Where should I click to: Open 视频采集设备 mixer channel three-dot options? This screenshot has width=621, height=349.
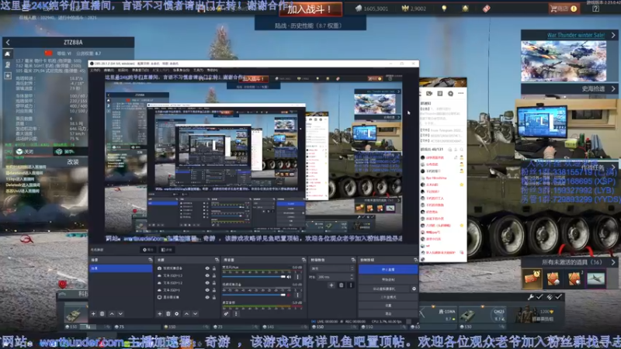pyautogui.click(x=298, y=295)
